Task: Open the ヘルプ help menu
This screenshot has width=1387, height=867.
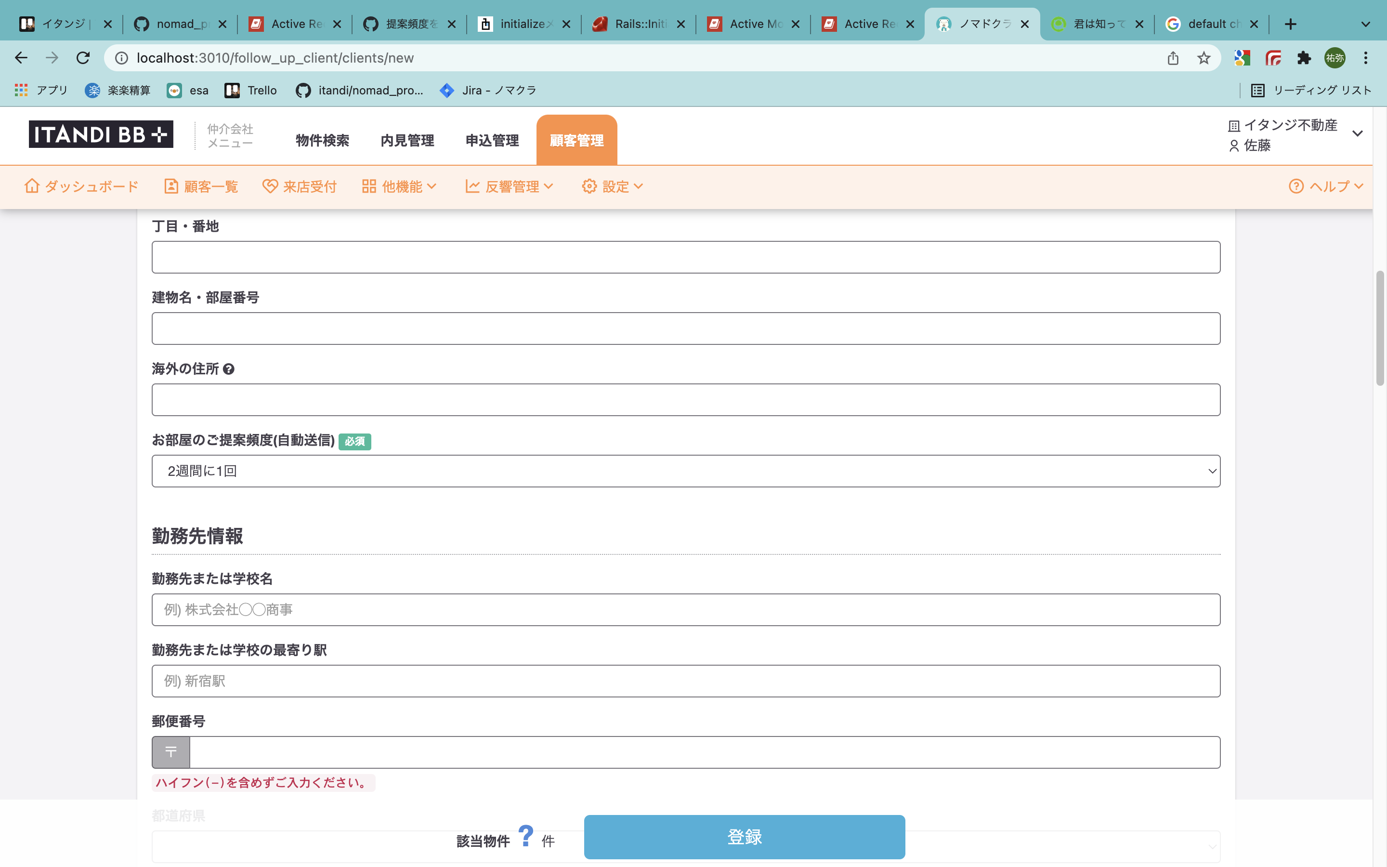Action: pos(1326,186)
